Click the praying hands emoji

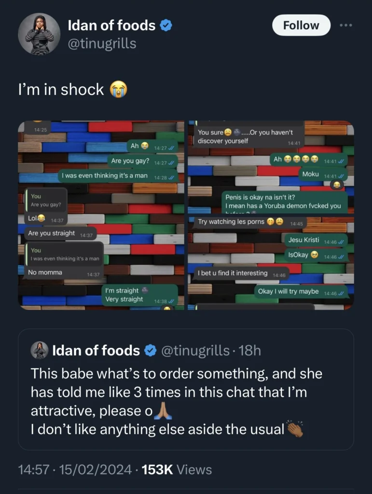coord(163,412)
